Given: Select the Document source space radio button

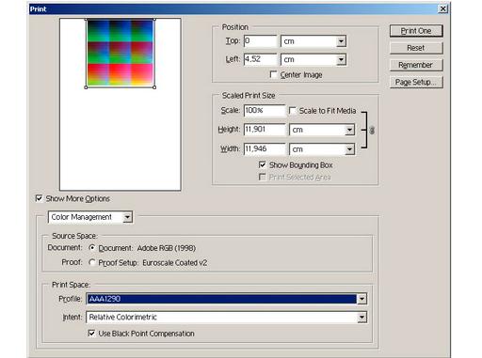Looking at the screenshot, I should [92, 248].
